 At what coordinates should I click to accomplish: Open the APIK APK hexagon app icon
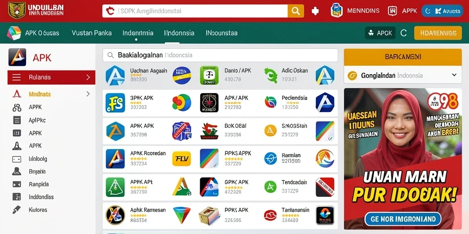tap(115, 131)
